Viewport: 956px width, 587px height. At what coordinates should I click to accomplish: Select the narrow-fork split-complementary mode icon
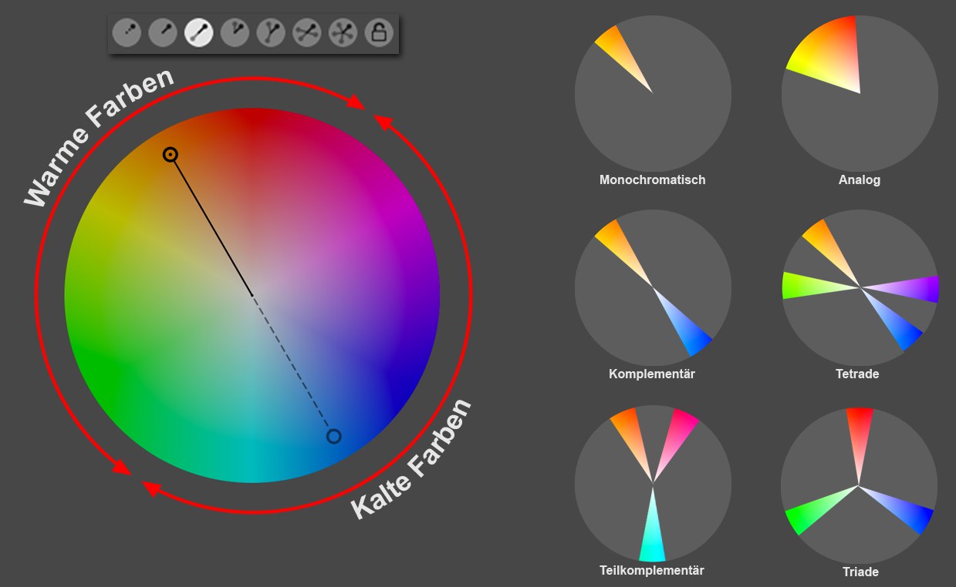pyautogui.click(x=235, y=32)
